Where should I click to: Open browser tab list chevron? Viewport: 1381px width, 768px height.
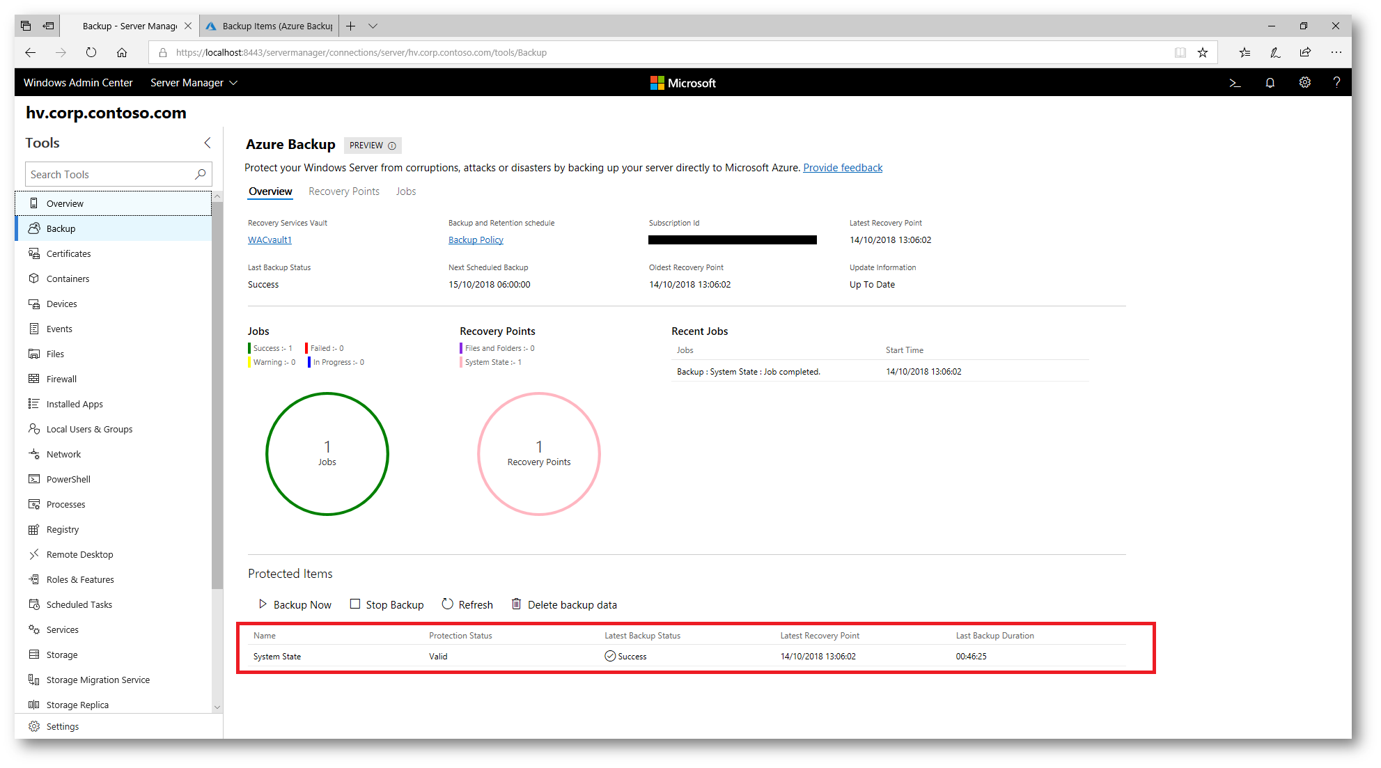[x=373, y=26]
